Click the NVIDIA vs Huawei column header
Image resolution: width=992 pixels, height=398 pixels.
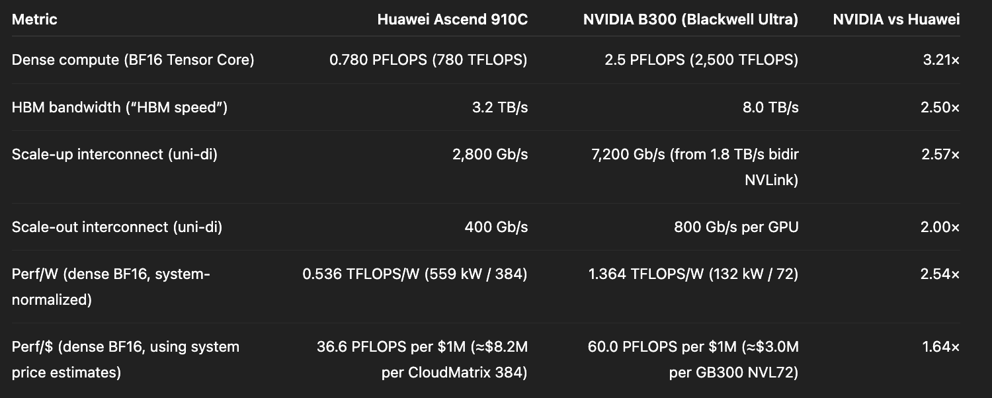click(896, 19)
